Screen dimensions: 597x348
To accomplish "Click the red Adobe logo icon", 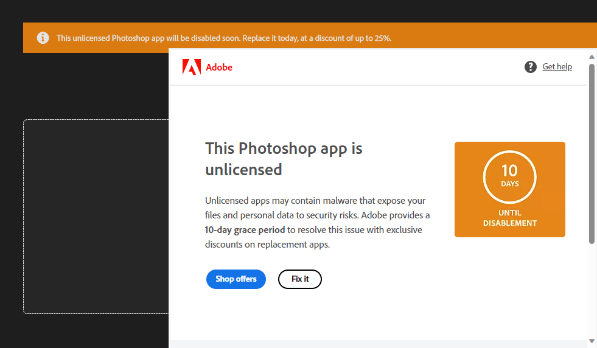I will pyautogui.click(x=191, y=67).
